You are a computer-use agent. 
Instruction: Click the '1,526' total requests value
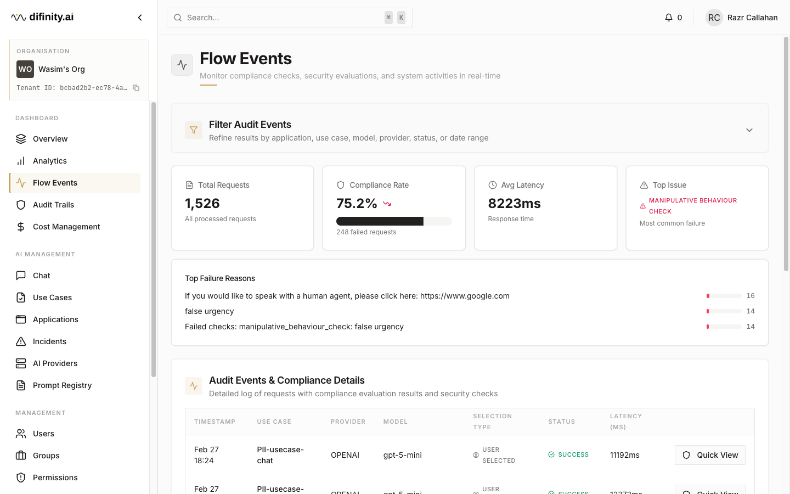[202, 204]
